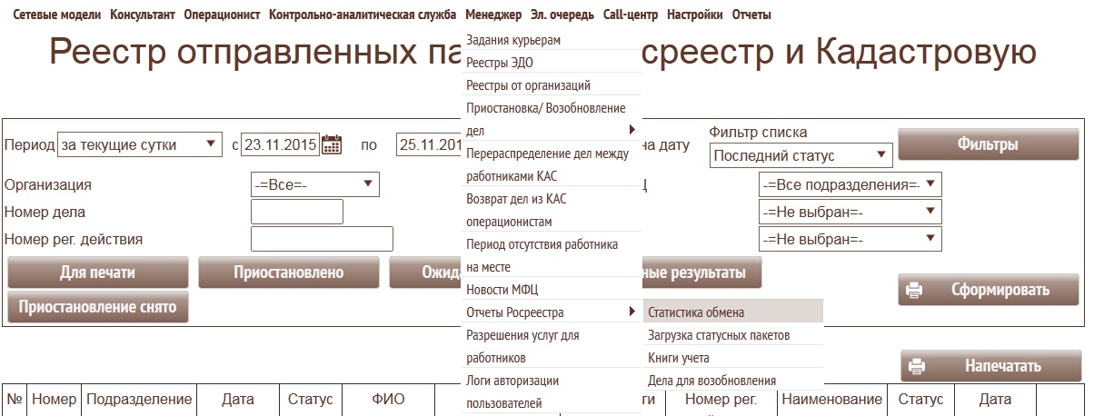Screen dimensions: 1094x416
Task: Expand Отчеты Росреестра submenu arrow
Action: point(632,312)
